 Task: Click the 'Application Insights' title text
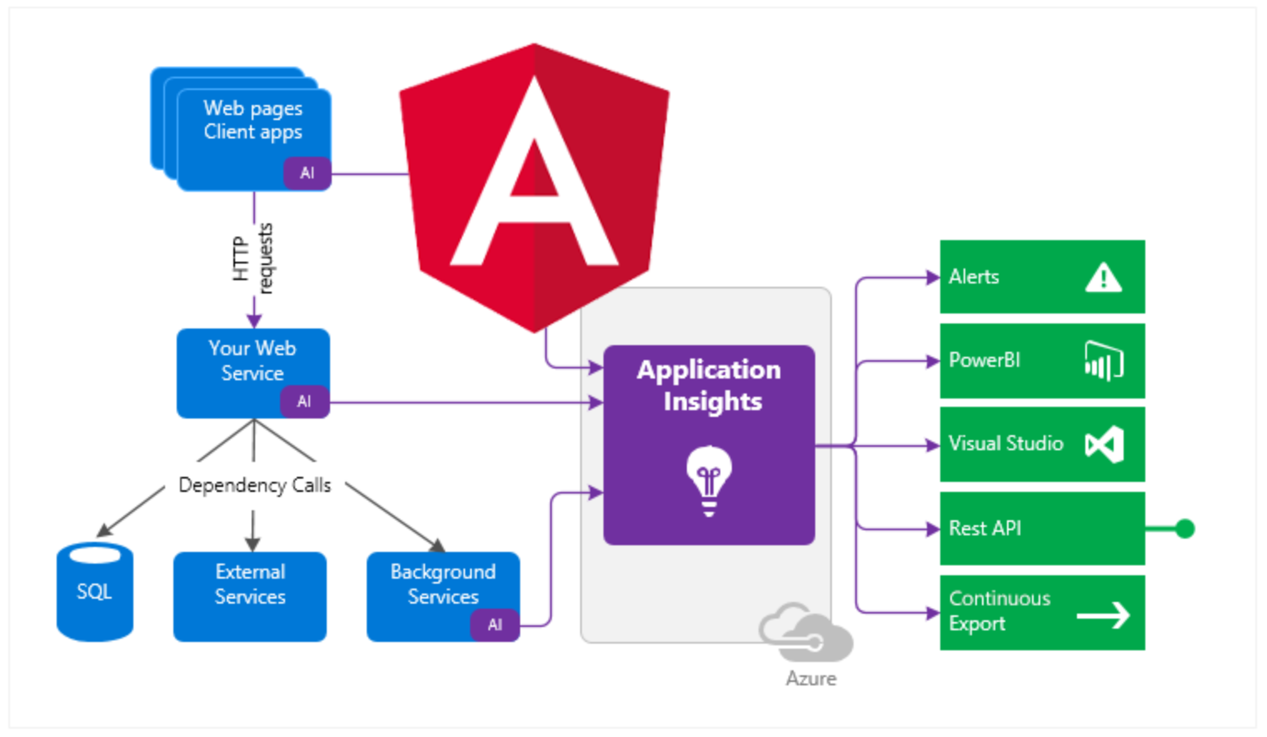(709, 385)
